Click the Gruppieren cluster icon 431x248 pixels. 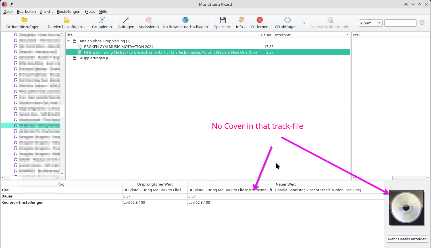point(102,20)
